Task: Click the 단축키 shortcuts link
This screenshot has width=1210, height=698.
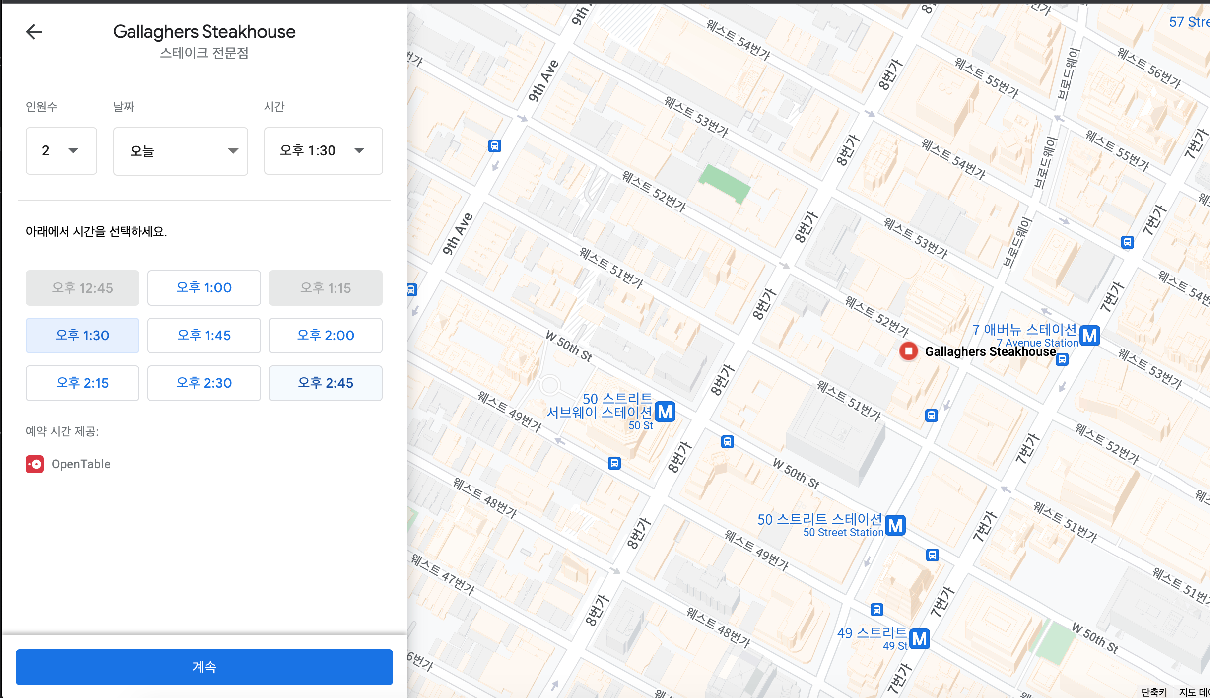Action: point(1154,692)
